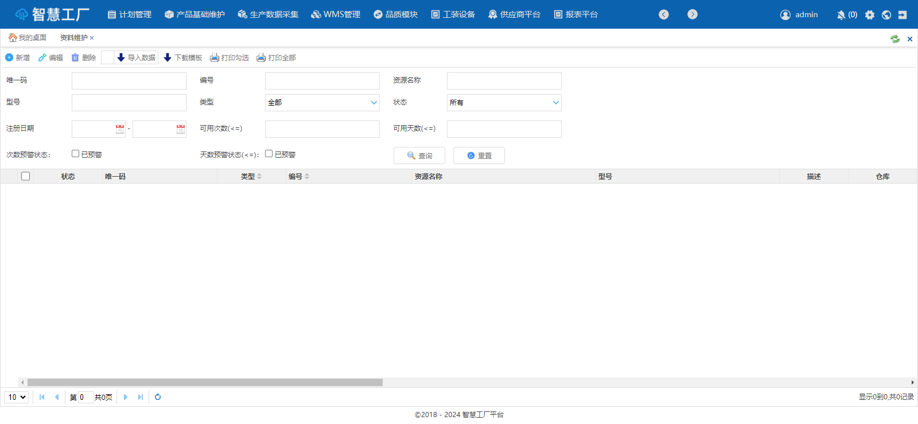The height and width of the screenshot is (424, 918).
Task: Open the 状态 dropdown showing 所有
Action: point(504,103)
